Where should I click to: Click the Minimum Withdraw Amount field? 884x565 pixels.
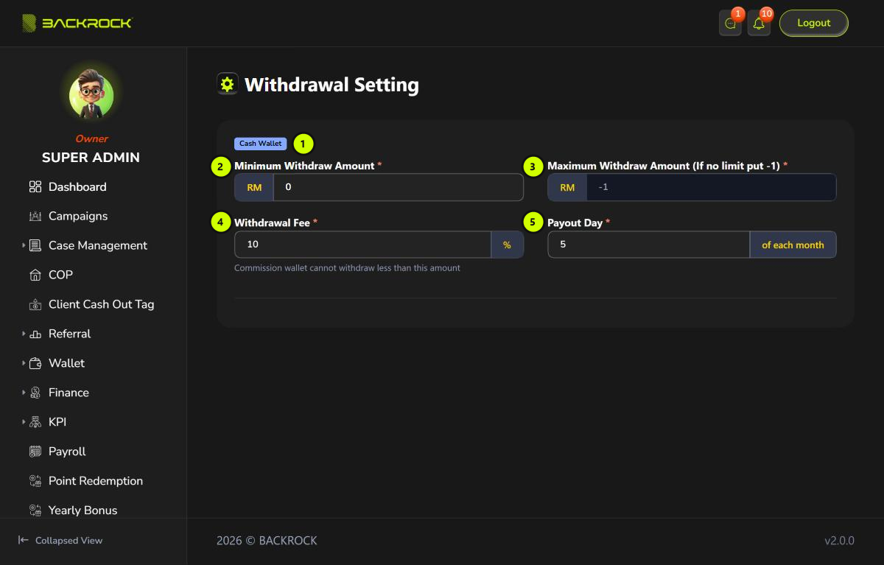point(398,187)
